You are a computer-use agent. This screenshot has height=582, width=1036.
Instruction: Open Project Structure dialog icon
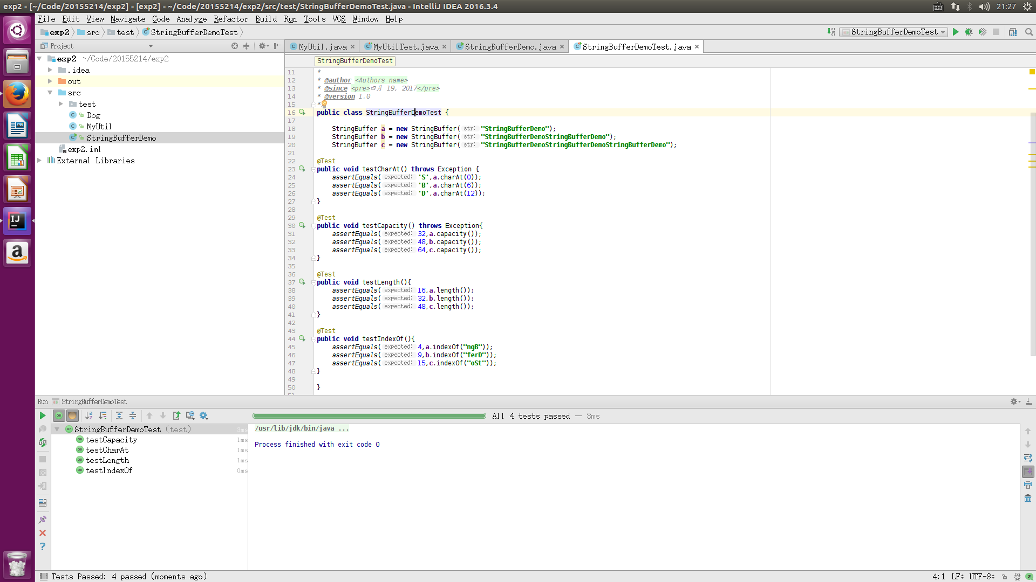[1013, 32]
